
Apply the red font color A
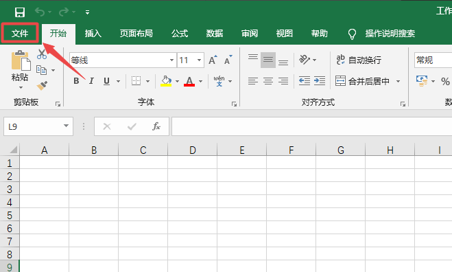pyautogui.click(x=189, y=81)
